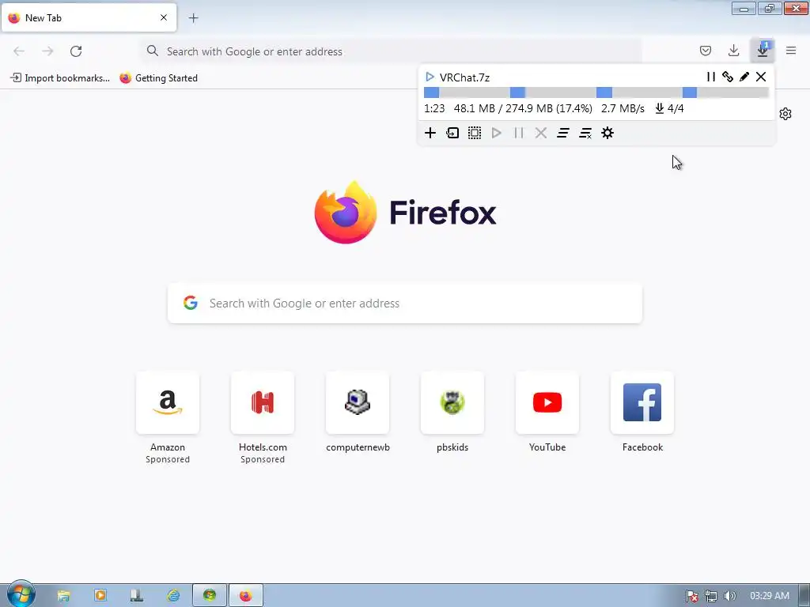Edit the VRChat.7z download entry
The width and height of the screenshot is (810, 607).
point(744,77)
